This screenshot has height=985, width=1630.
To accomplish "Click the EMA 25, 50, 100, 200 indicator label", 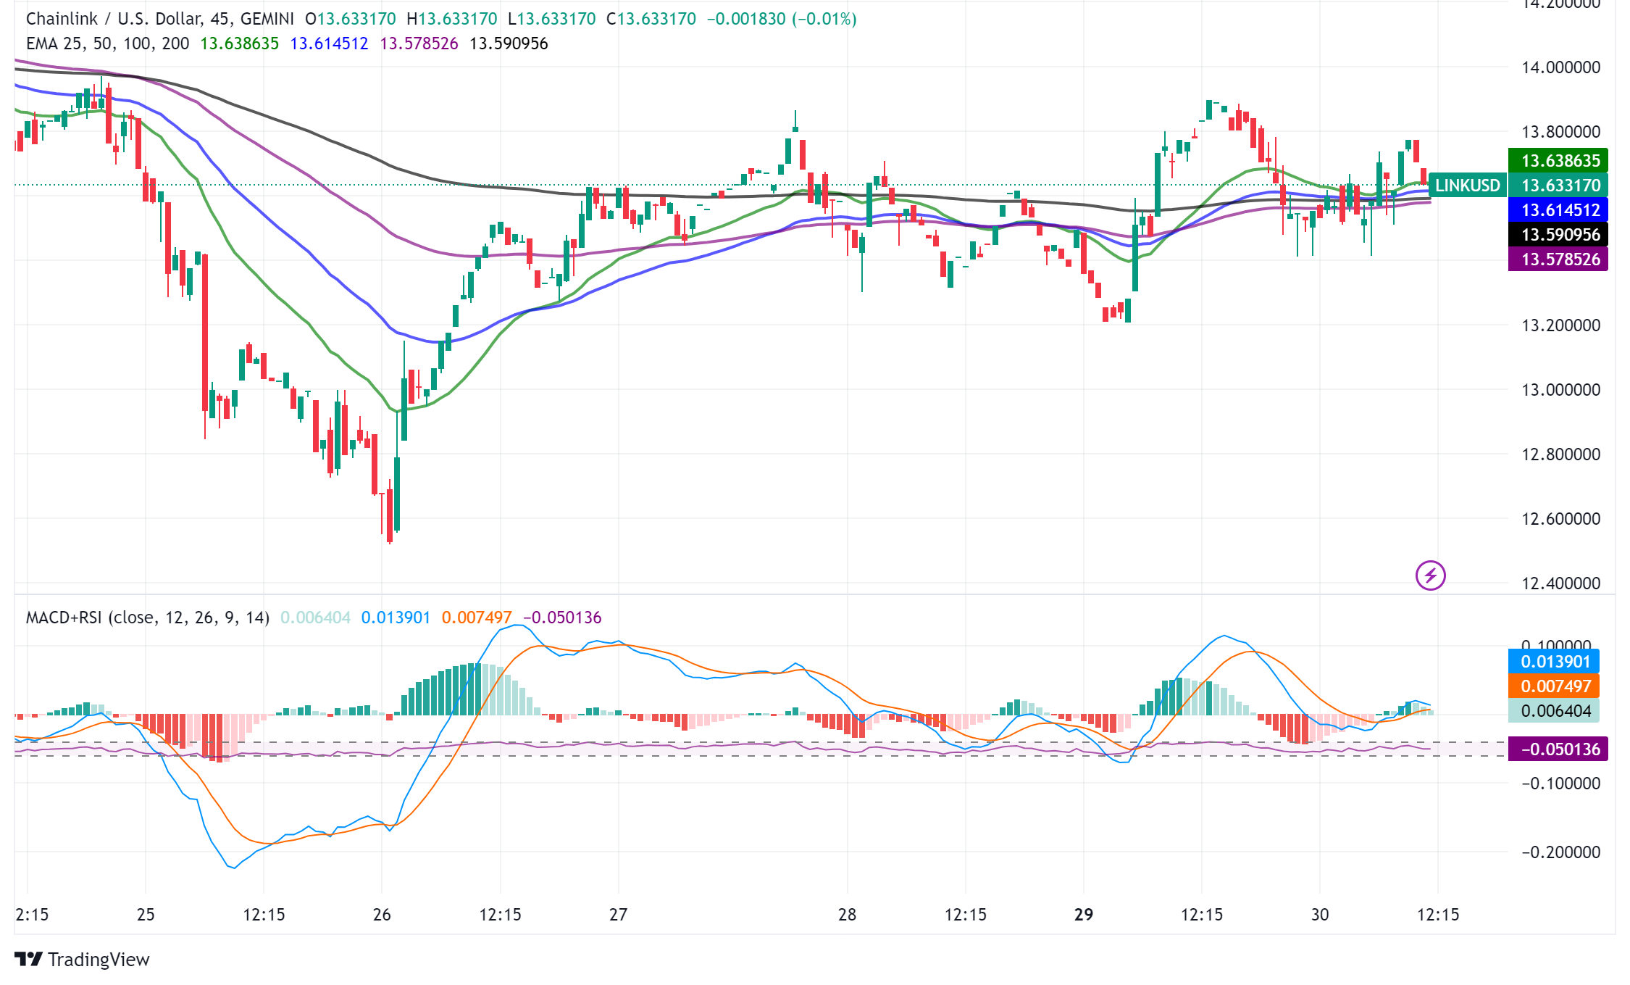I will [x=107, y=43].
